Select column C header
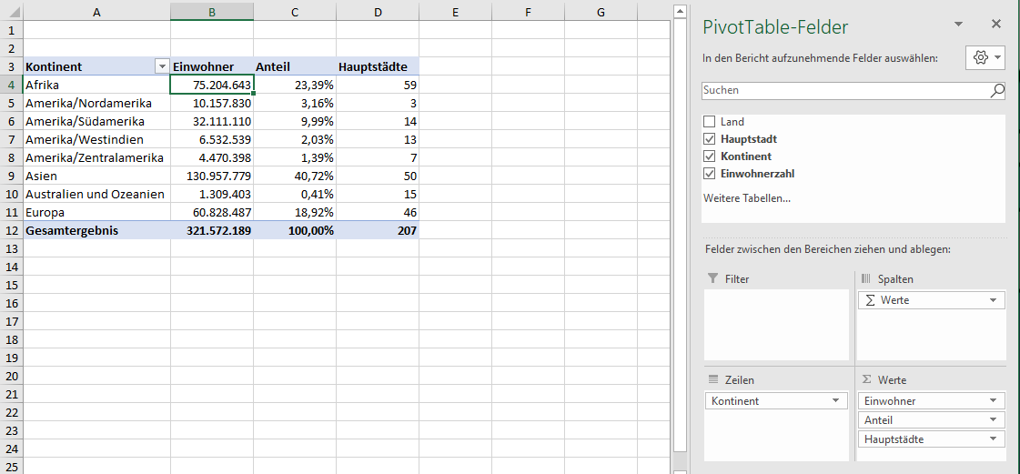 295,12
